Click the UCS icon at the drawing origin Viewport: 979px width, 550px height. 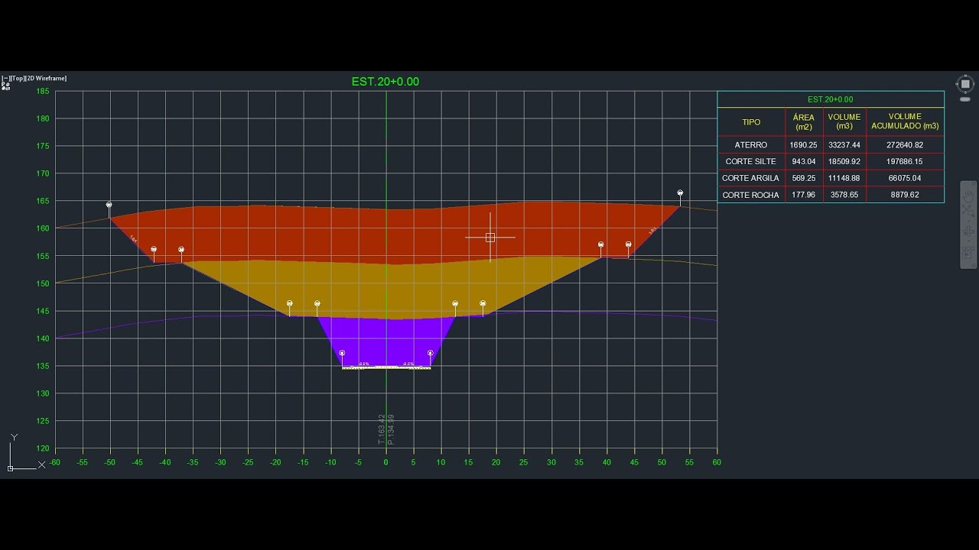coord(11,467)
